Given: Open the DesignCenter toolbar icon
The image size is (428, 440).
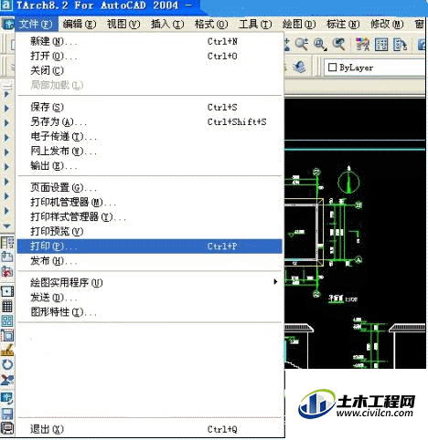Looking at the screenshot, I should pos(381,45).
